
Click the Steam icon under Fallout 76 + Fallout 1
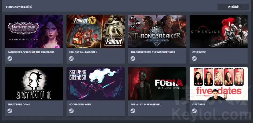[x=71, y=58]
